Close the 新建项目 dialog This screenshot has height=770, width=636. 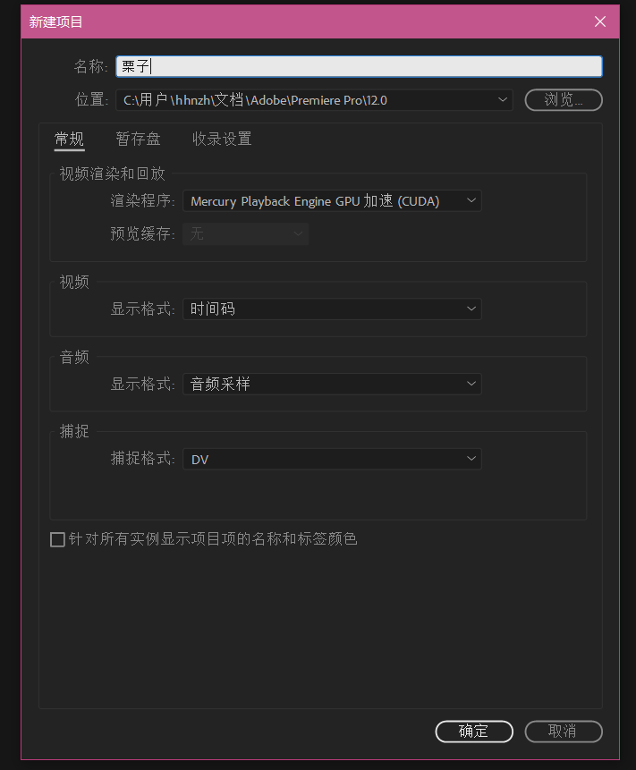click(599, 21)
